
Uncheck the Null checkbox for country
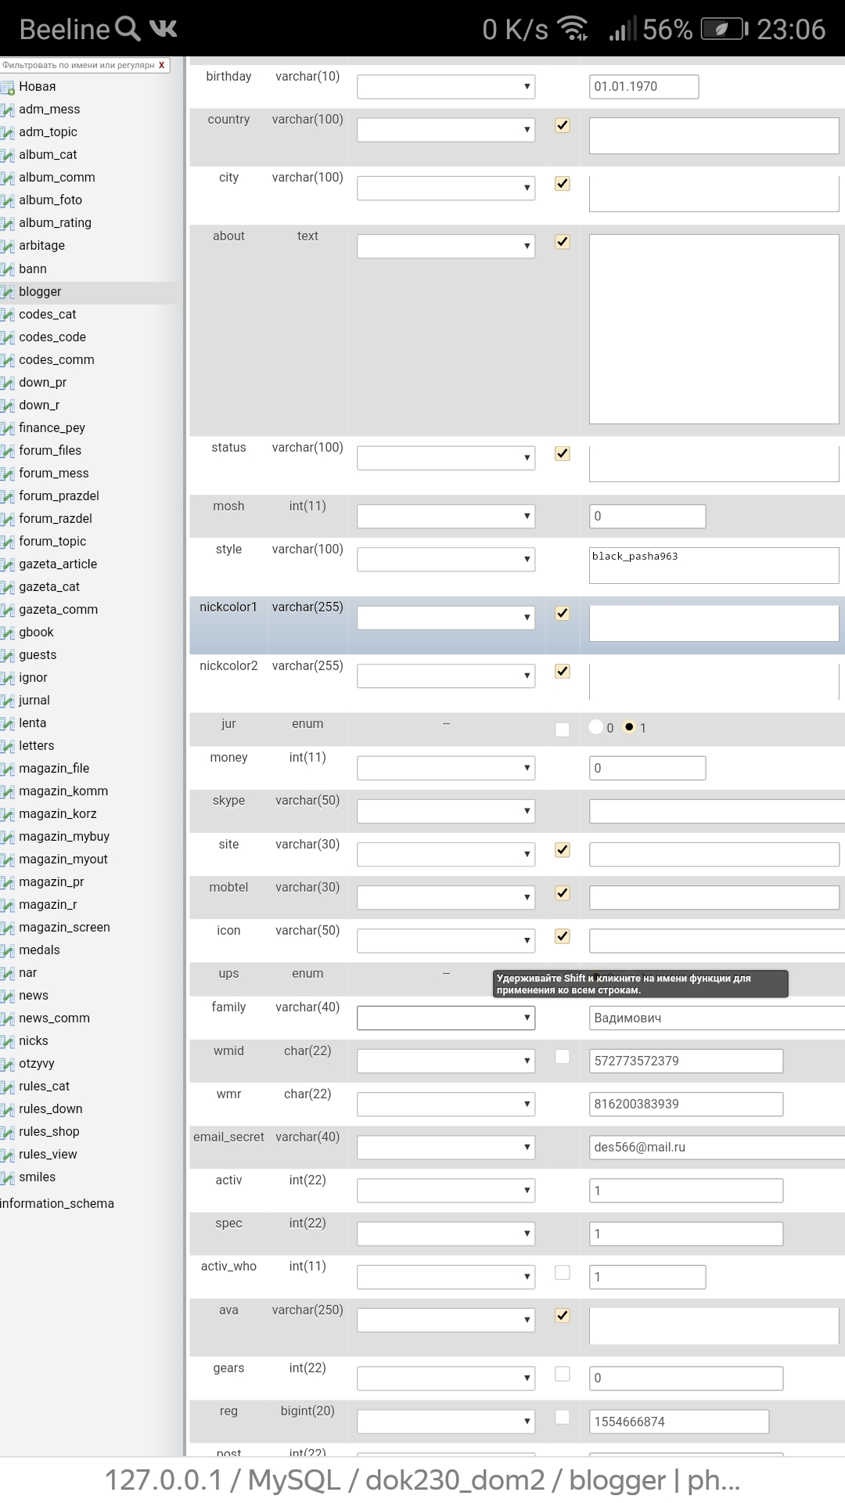[x=562, y=125]
